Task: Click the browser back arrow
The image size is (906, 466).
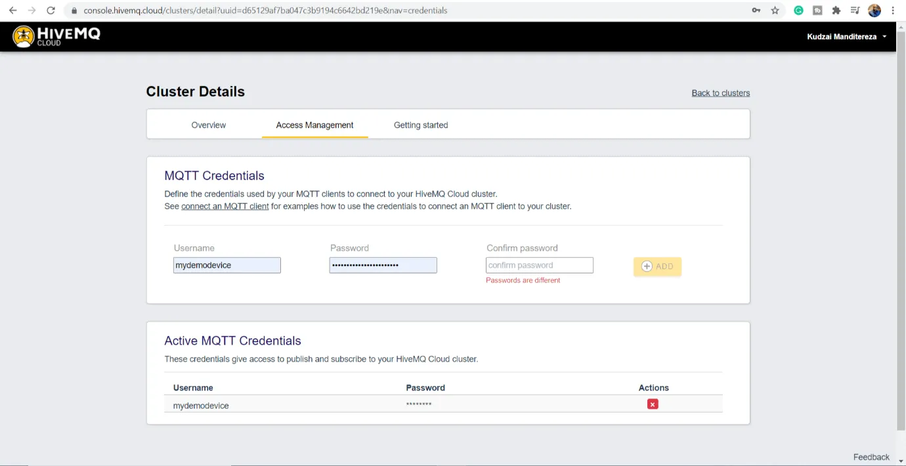Action: tap(12, 11)
